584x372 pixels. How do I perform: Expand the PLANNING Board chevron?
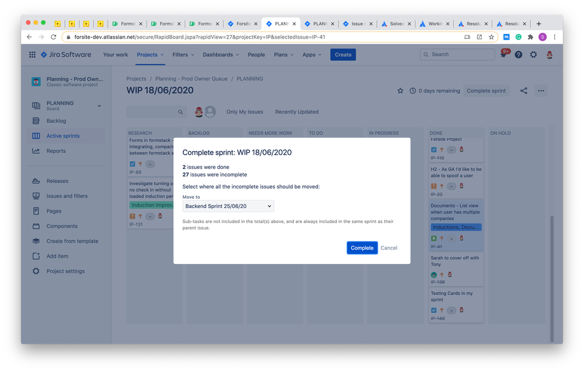point(99,106)
